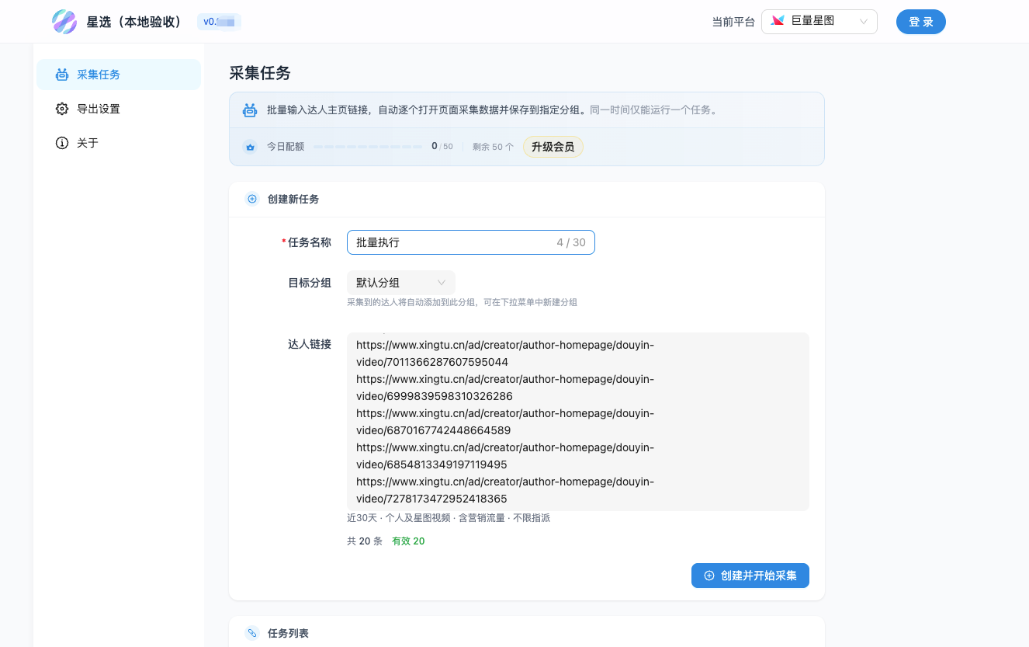This screenshot has height=647, width=1029.
Task: Open the 关于 menu item
Action: click(x=119, y=143)
